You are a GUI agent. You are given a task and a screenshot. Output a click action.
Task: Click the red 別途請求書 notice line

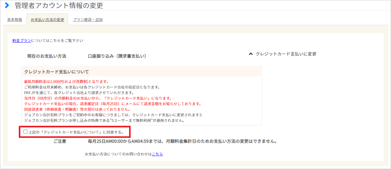point(77,109)
